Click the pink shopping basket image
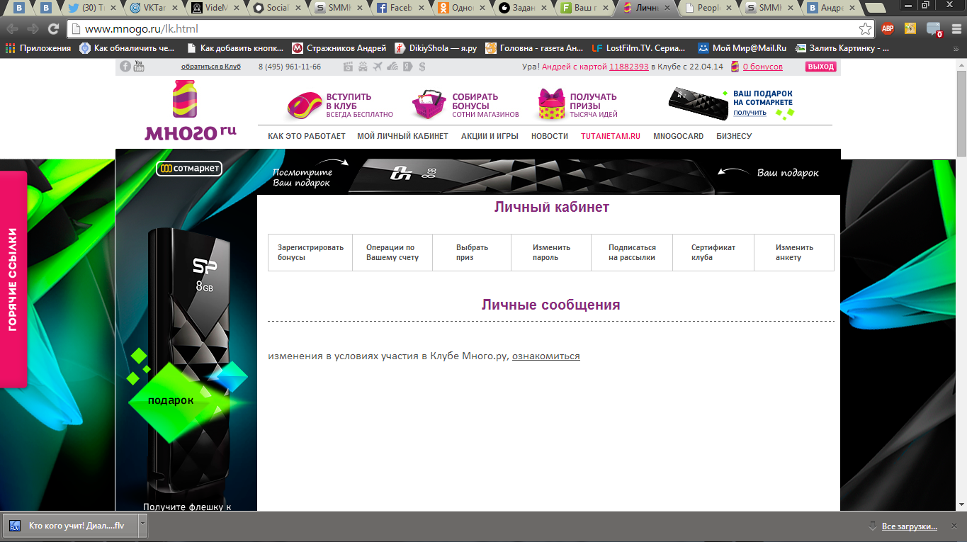This screenshot has width=967, height=542. (429, 104)
